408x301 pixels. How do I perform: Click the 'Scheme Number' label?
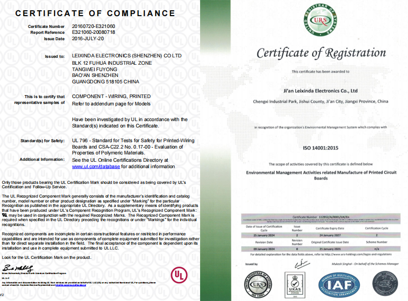(377, 242)
